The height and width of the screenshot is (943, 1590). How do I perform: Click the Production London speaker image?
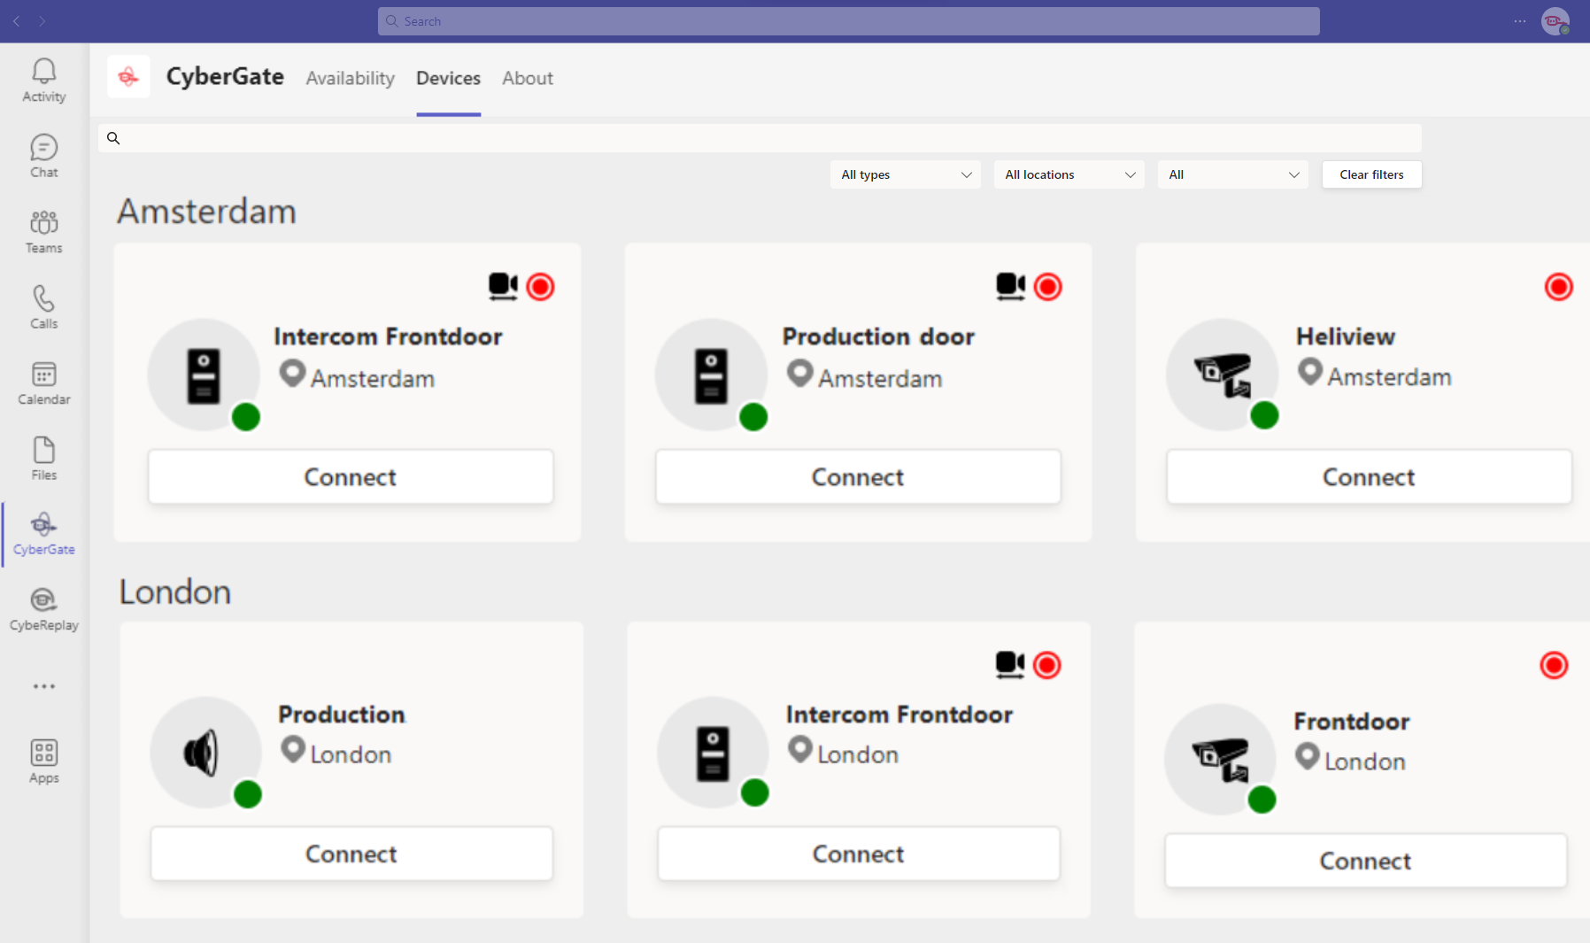pos(205,753)
